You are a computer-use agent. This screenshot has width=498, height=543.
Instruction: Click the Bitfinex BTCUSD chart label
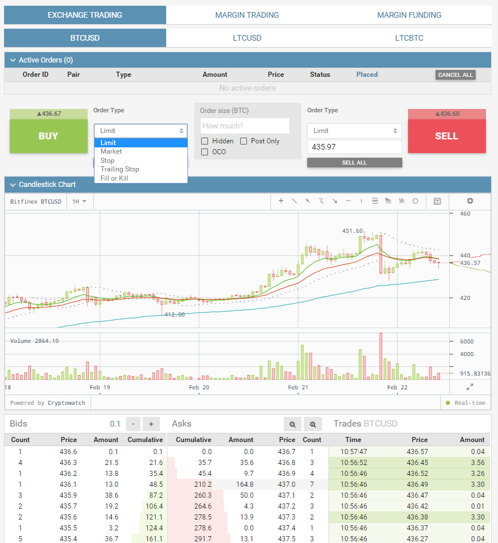tap(36, 201)
